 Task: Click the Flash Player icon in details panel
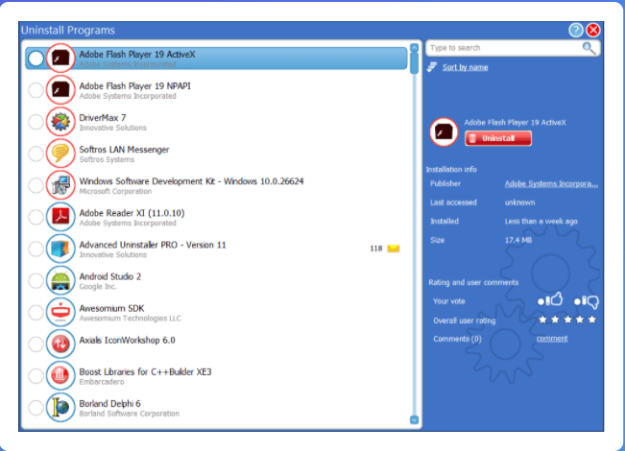pos(445,131)
